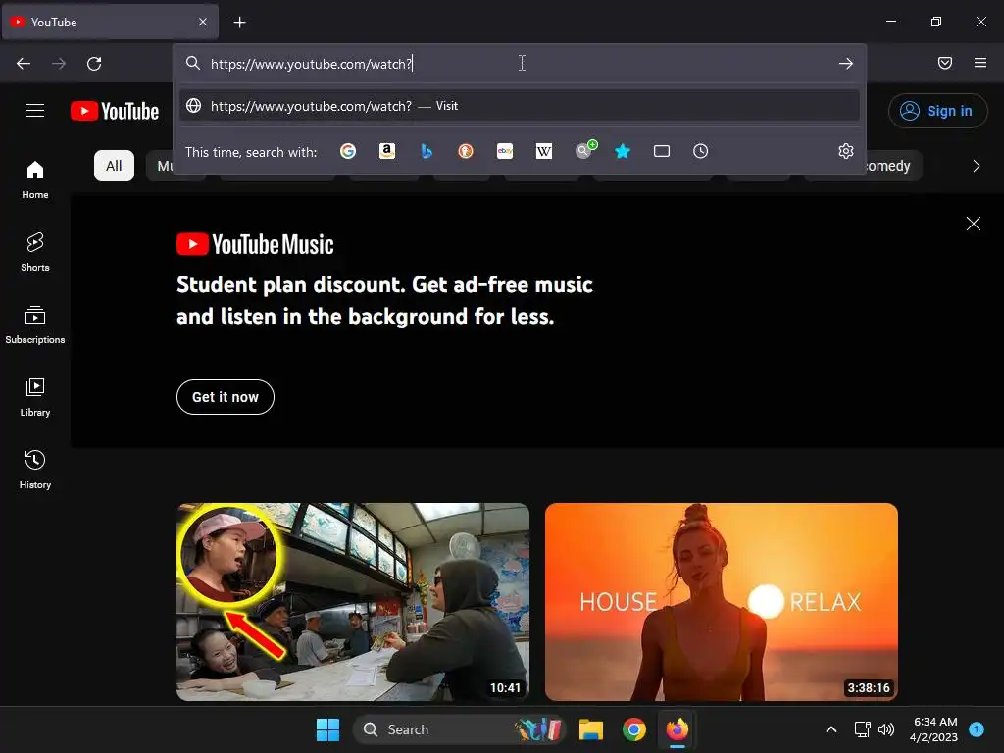The width and height of the screenshot is (1004, 753).
Task: Click the Get it now button
Action: [x=226, y=397]
